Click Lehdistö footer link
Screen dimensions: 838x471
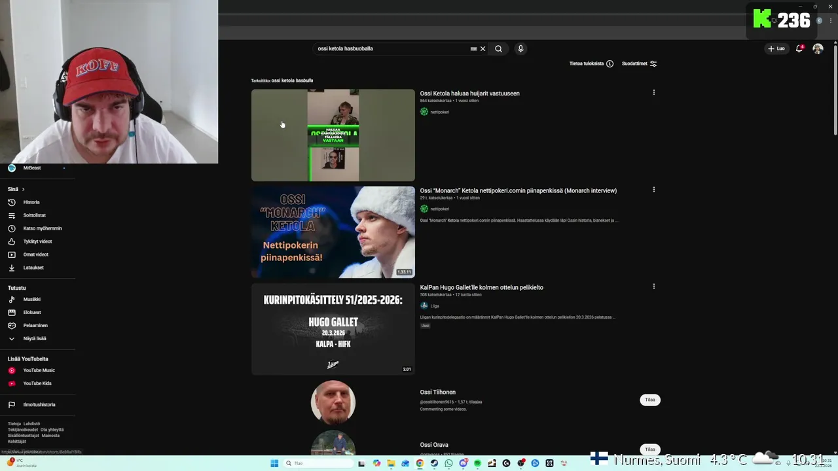click(x=31, y=424)
